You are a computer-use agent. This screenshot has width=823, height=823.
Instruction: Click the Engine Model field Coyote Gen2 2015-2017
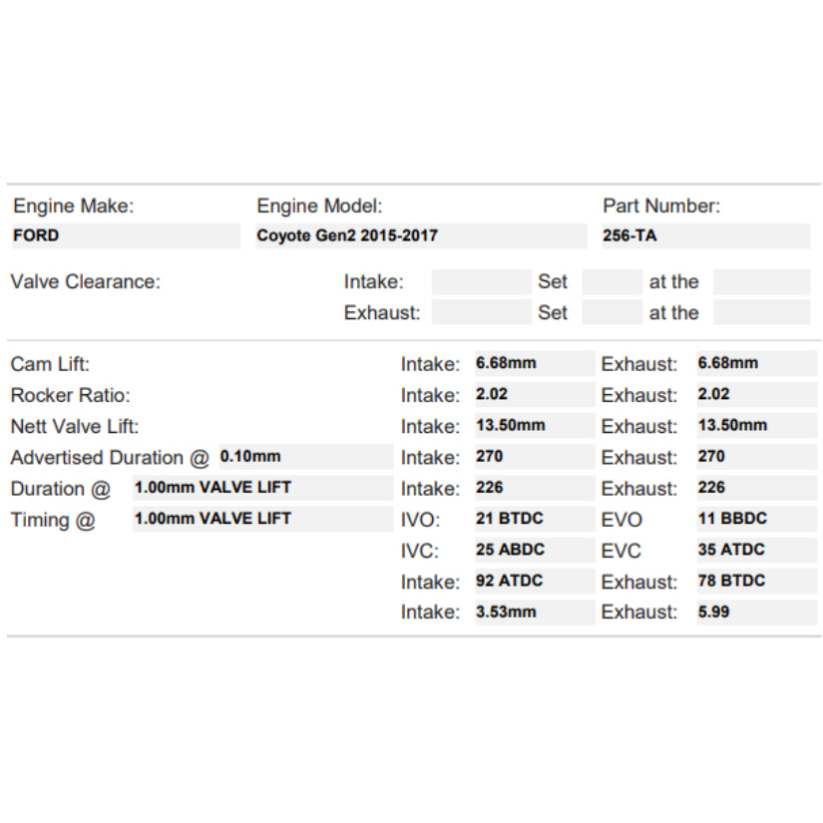pos(420,236)
